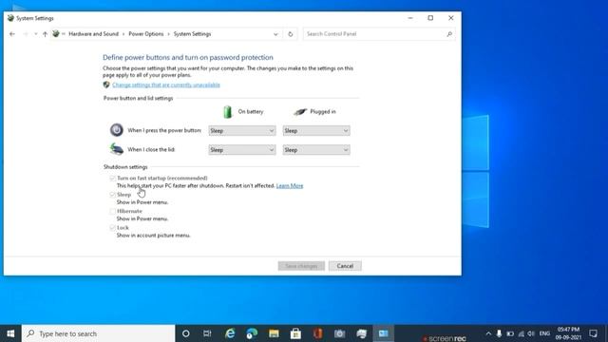Open Camera app from taskbar
The height and width of the screenshot is (342, 608).
(339, 333)
